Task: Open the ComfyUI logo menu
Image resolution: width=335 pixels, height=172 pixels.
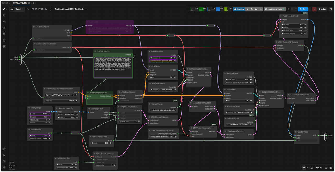Action: click(4, 9)
